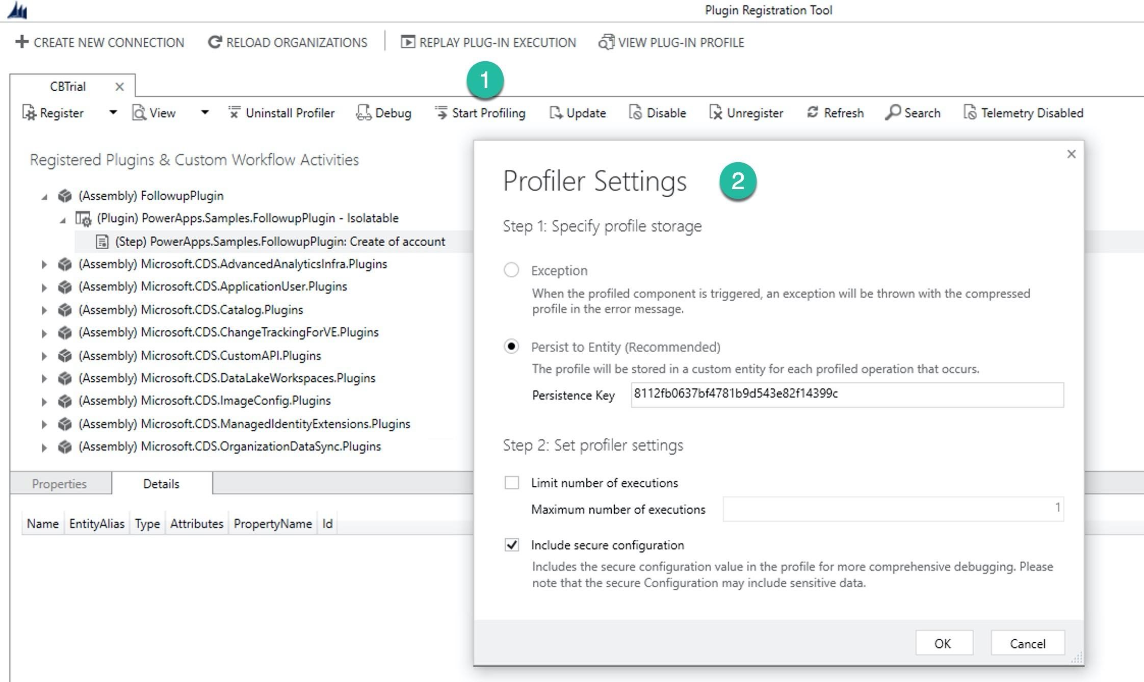Click the Telemetry Disabled label
The height and width of the screenshot is (682, 1144).
click(1032, 113)
